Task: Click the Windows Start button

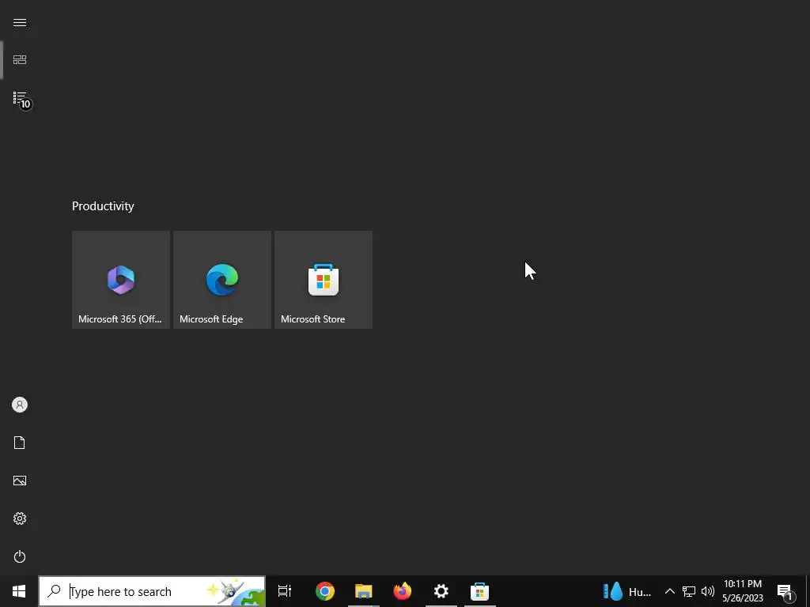Action: point(19,591)
